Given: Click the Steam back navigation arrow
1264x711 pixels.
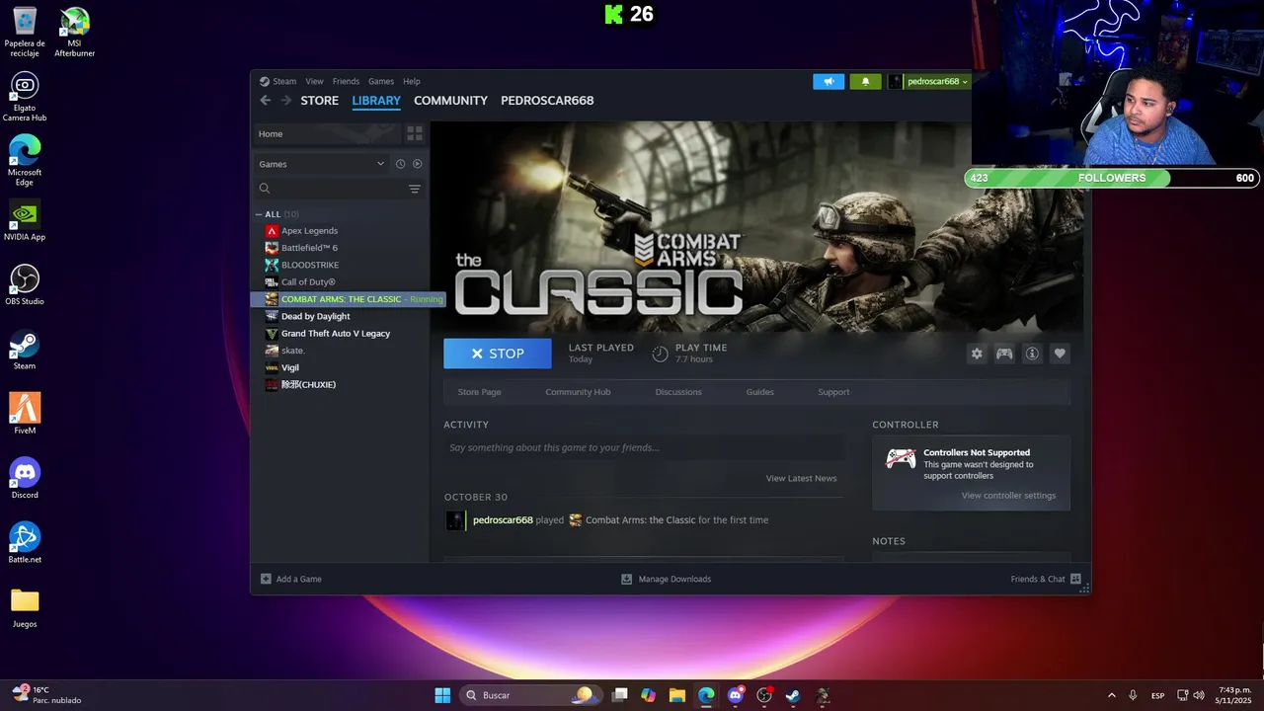Looking at the screenshot, I should [265, 101].
